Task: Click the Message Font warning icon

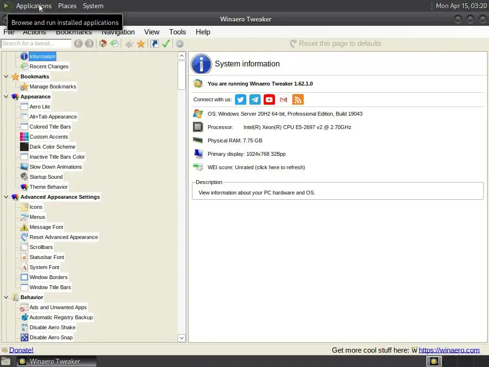Action: 24,227
